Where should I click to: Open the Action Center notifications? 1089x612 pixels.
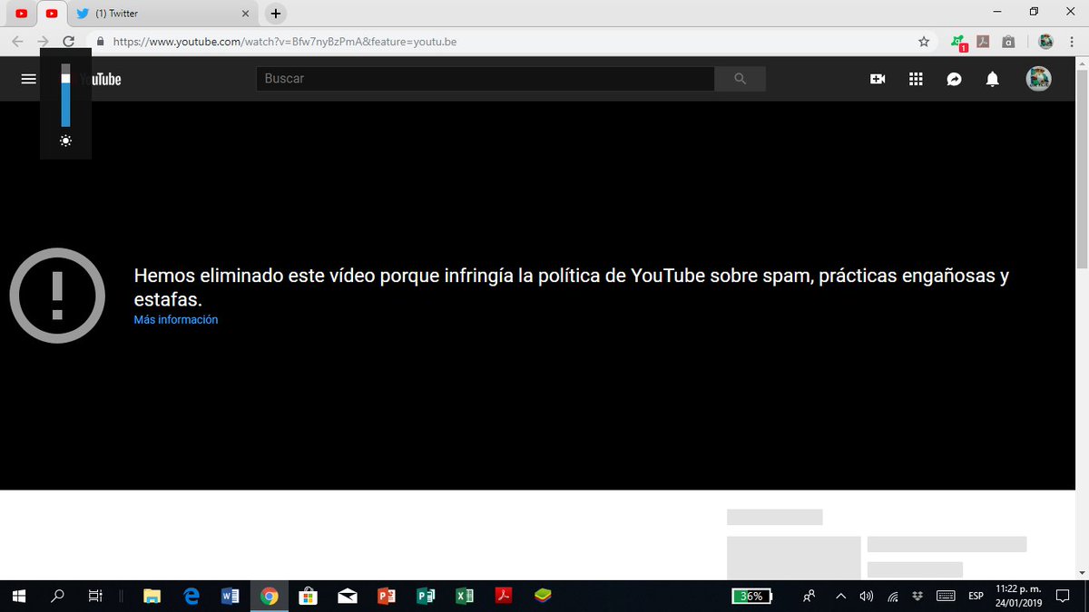pos(1064,596)
